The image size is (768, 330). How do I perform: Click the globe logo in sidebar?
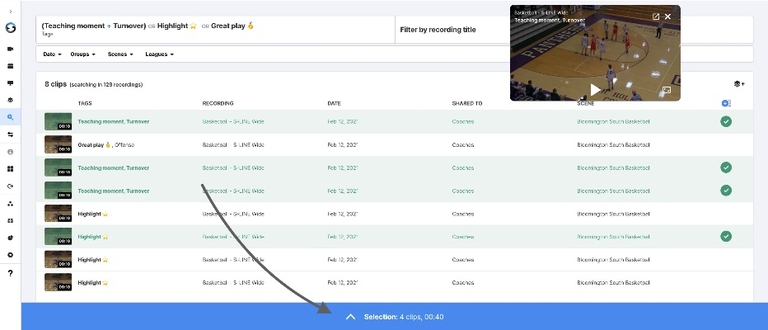pyautogui.click(x=10, y=27)
